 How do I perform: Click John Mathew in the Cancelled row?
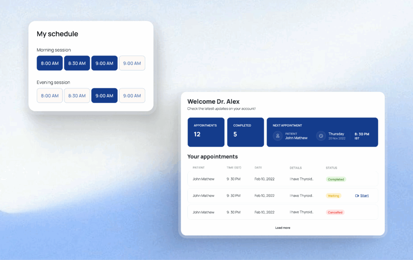[203, 212]
